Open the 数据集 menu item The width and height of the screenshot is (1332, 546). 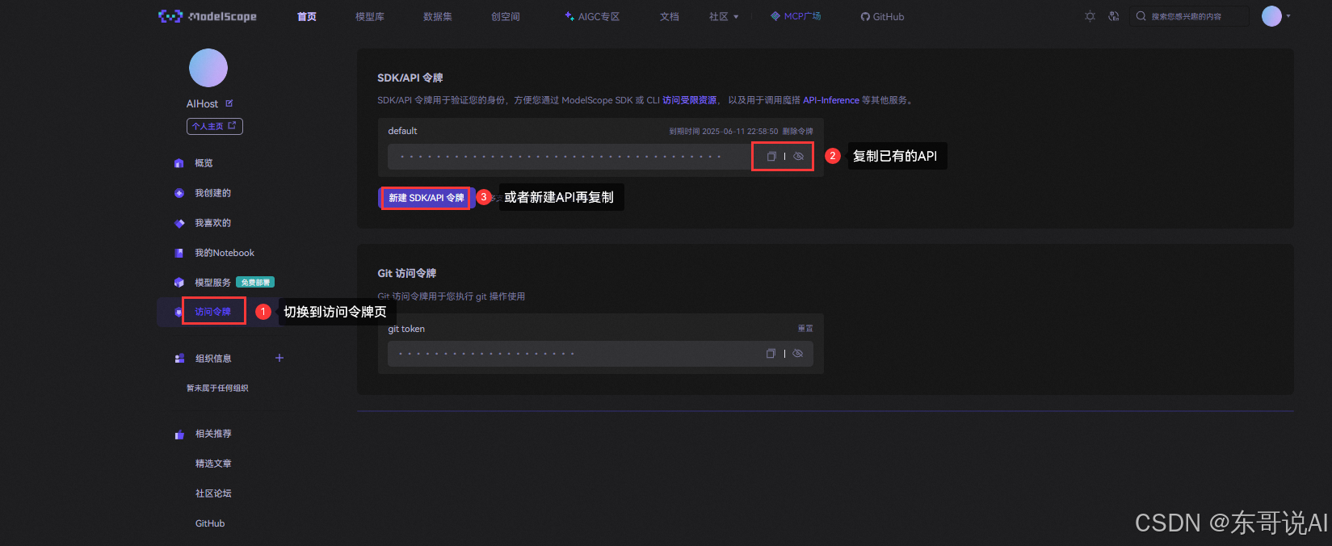(438, 16)
